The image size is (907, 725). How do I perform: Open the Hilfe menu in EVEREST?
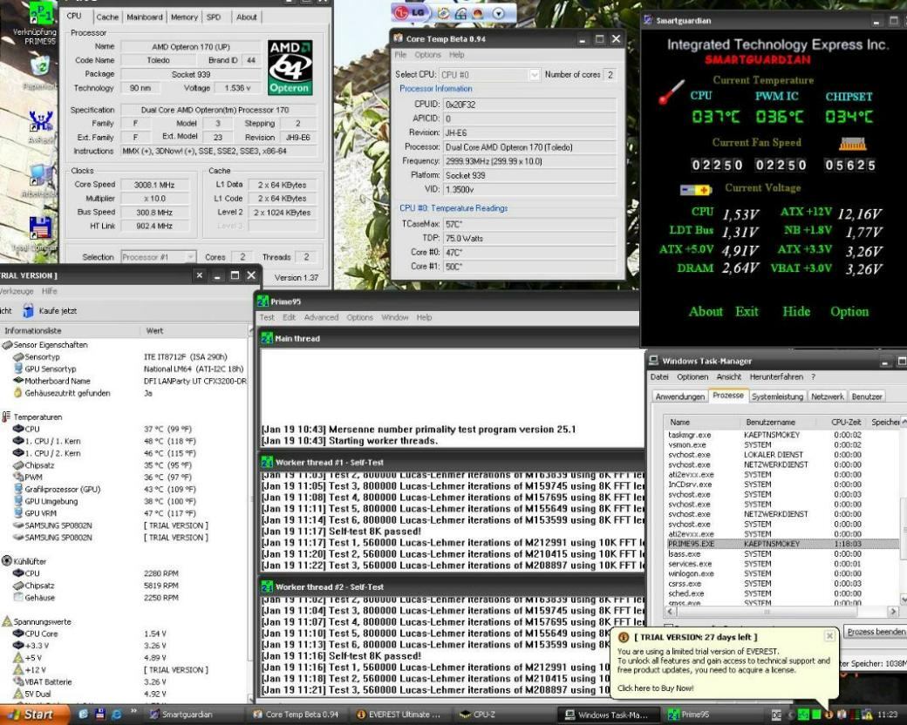tap(49, 291)
